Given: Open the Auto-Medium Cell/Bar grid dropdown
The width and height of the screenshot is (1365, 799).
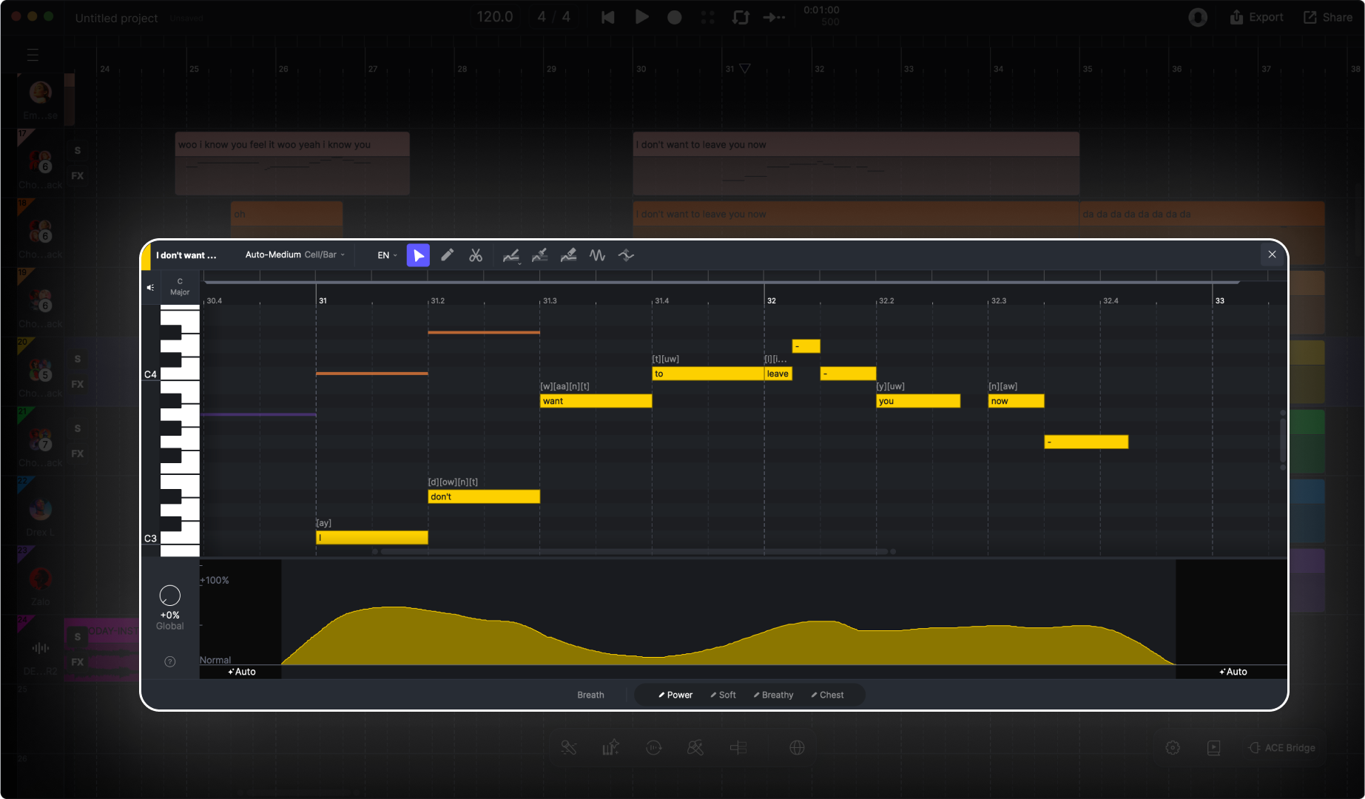Looking at the screenshot, I should click(294, 254).
